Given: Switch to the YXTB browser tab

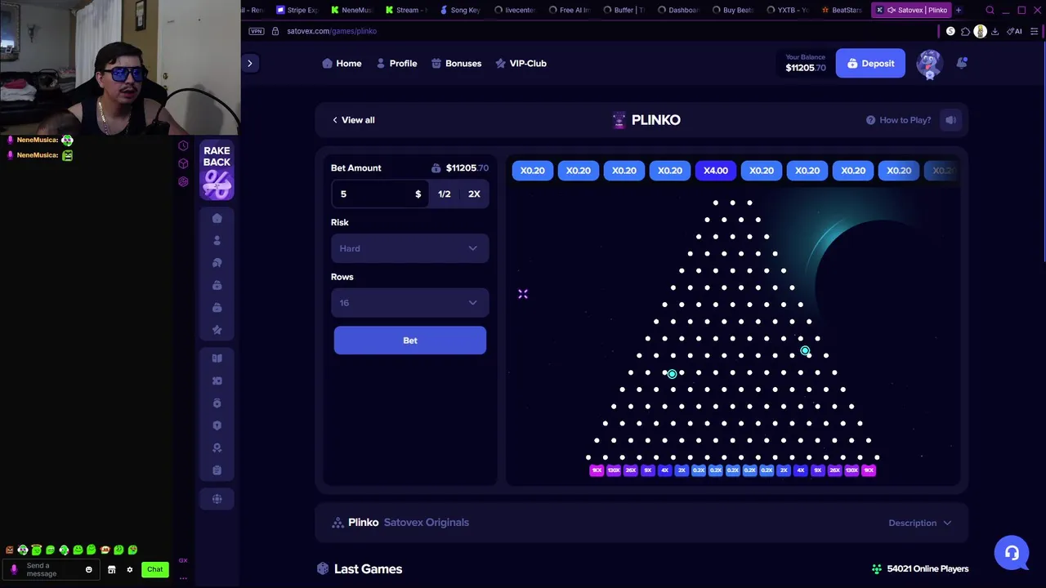Looking at the screenshot, I should pos(788,10).
